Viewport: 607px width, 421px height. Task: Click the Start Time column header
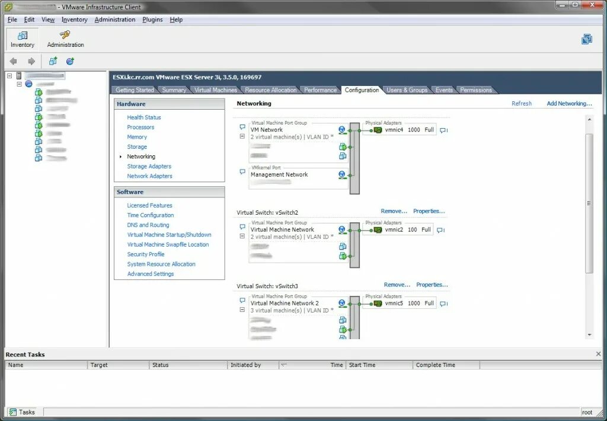pyautogui.click(x=379, y=365)
